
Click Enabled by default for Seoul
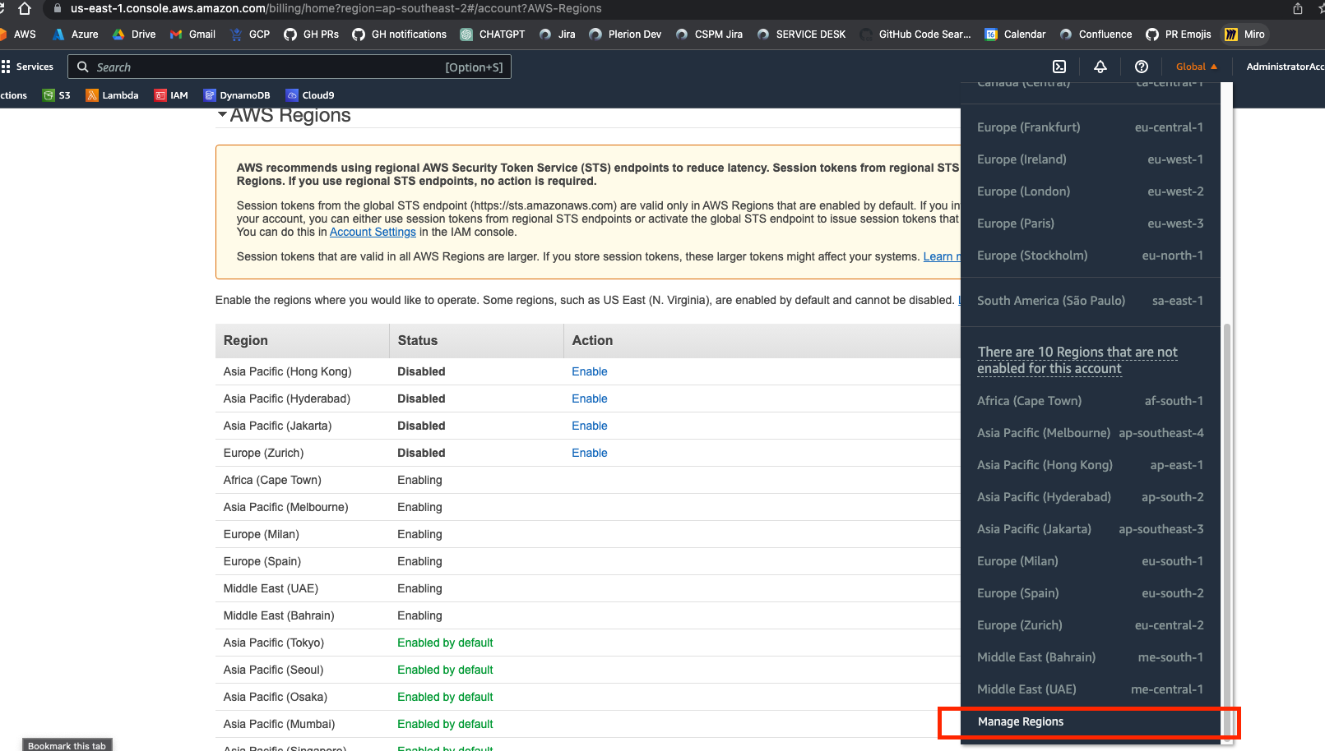click(x=445, y=670)
